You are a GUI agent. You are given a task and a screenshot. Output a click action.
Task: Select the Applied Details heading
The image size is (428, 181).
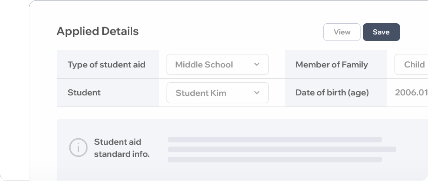coord(98,31)
